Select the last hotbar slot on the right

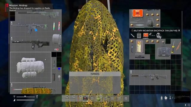126,98
